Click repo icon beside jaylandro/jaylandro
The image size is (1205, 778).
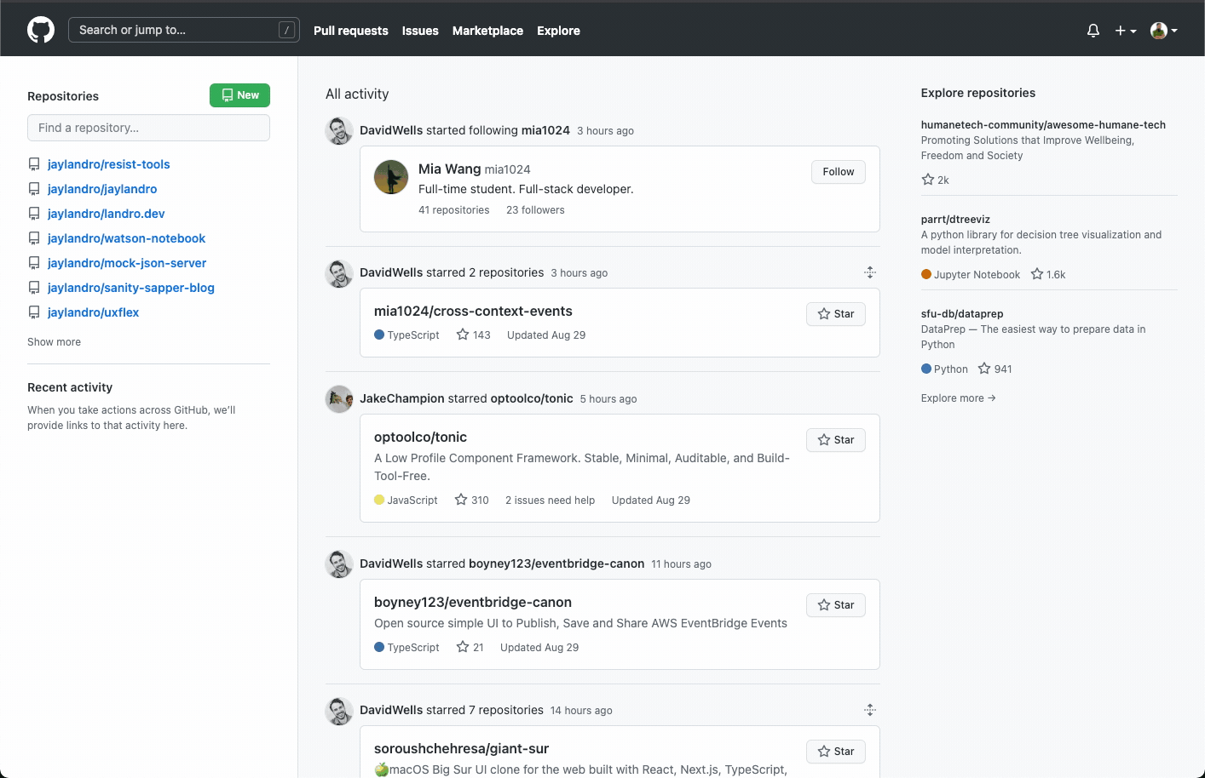[34, 189]
